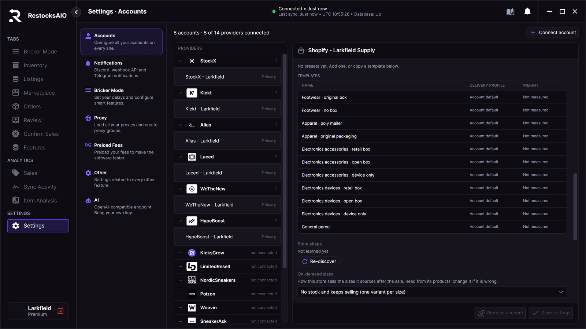Image resolution: width=586 pixels, height=329 pixels.
Task: Click the Connect account button
Action: point(553,33)
